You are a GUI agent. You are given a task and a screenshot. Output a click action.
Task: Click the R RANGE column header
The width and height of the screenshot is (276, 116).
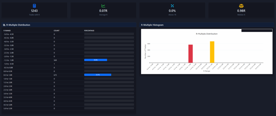click(7, 31)
